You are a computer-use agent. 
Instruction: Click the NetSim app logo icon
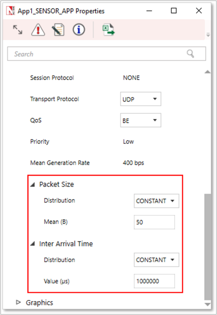[11, 11]
